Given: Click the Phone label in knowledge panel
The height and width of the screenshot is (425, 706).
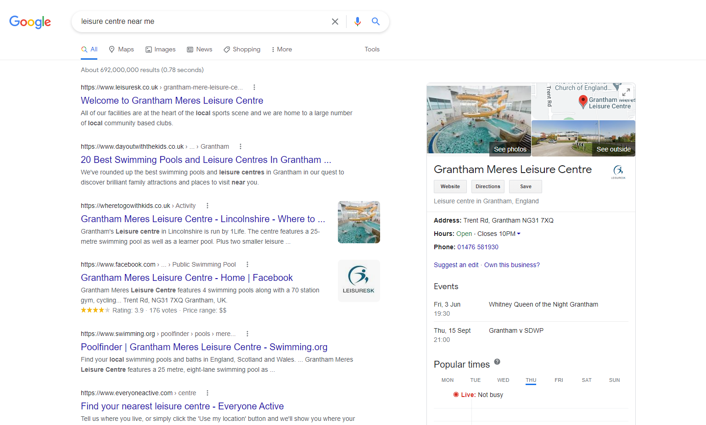Looking at the screenshot, I should click(x=444, y=247).
